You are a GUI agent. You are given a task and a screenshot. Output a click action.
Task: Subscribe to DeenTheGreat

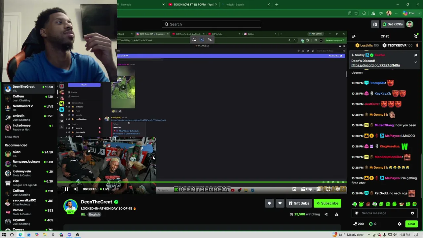(327, 203)
